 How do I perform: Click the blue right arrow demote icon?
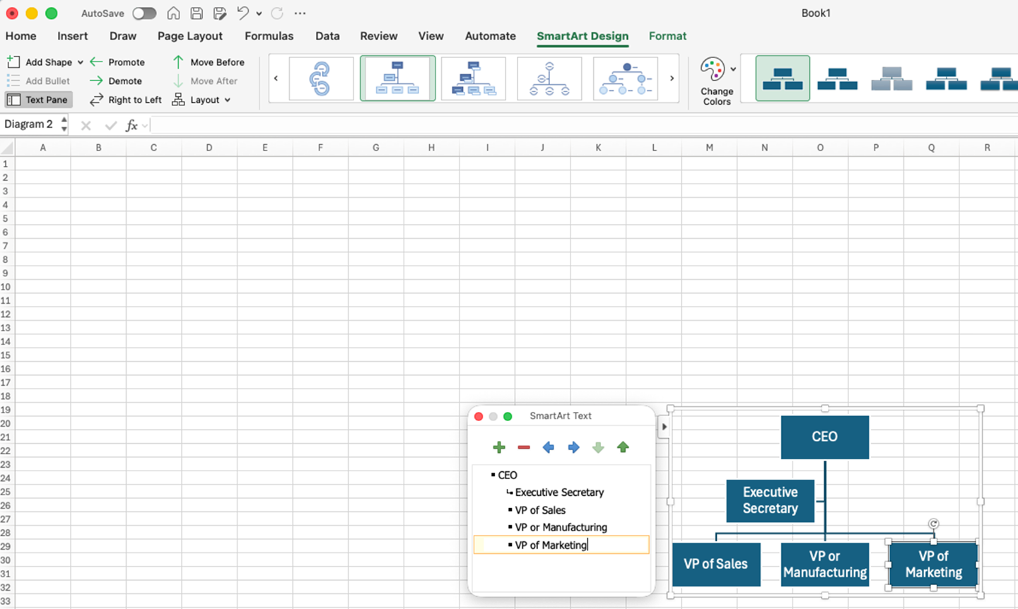[x=573, y=447]
